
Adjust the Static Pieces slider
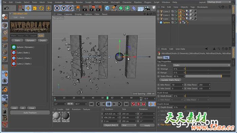(x=208, y=76)
